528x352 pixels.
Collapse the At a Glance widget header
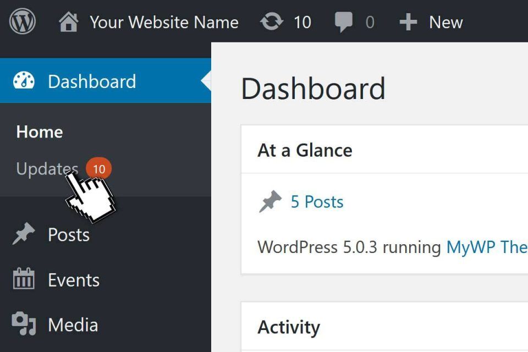click(305, 150)
